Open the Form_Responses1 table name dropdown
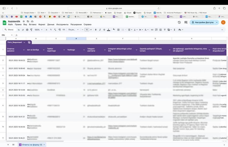 point(24,42)
